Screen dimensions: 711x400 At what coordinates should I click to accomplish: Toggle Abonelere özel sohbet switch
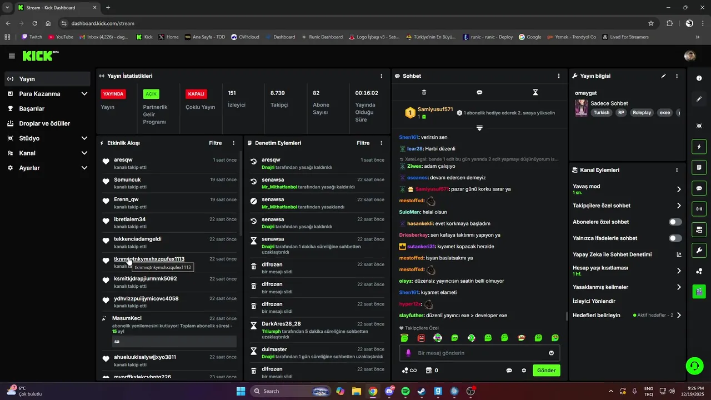coord(675,222)
